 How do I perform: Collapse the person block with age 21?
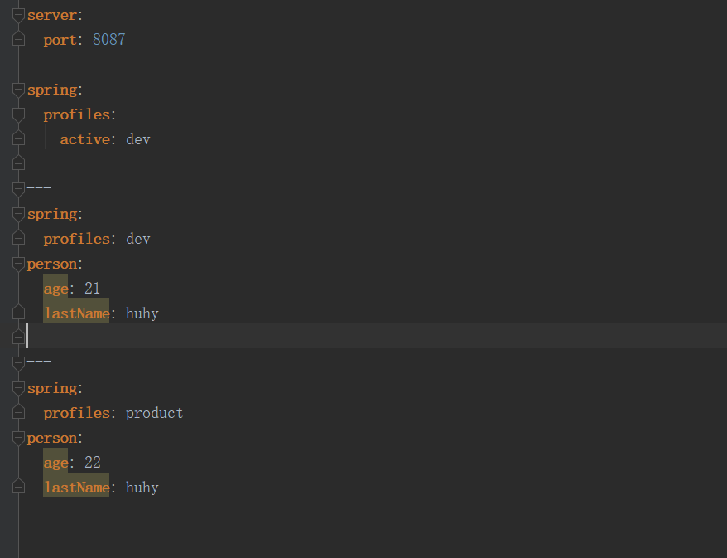click(18, 264)
